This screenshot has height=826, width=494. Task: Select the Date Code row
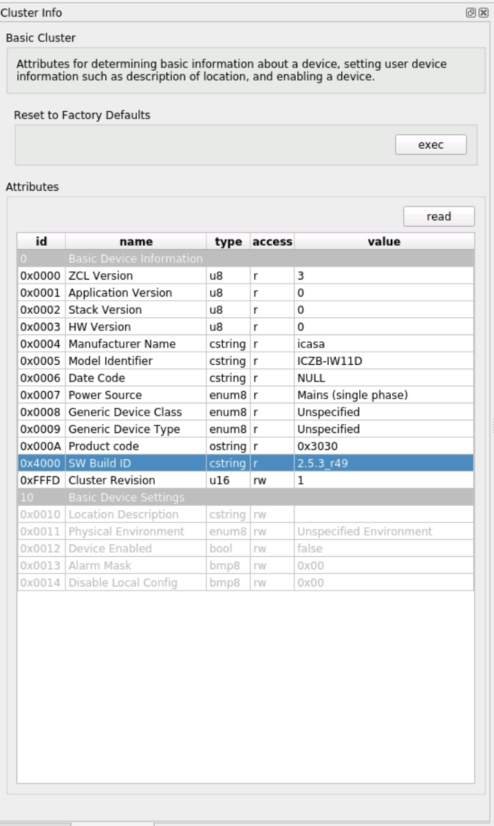tap(246, 378)
